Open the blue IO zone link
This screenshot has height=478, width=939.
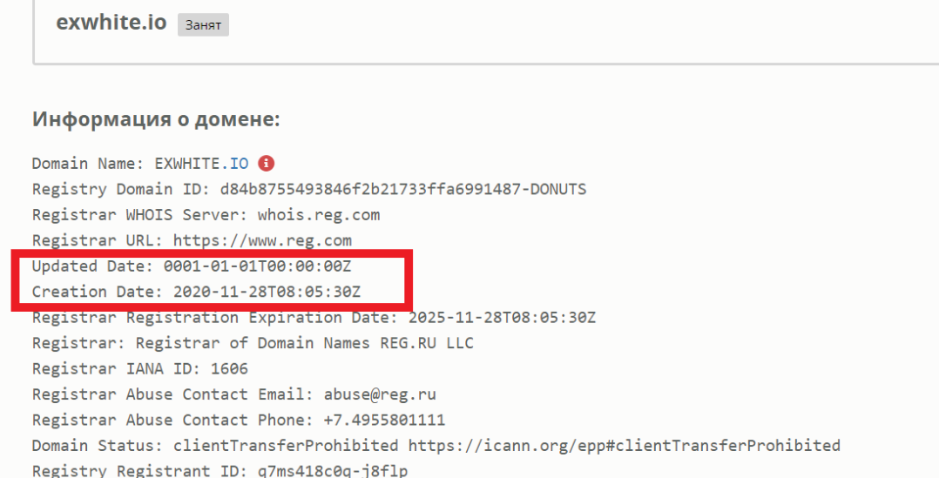click(x=240, y=164)
